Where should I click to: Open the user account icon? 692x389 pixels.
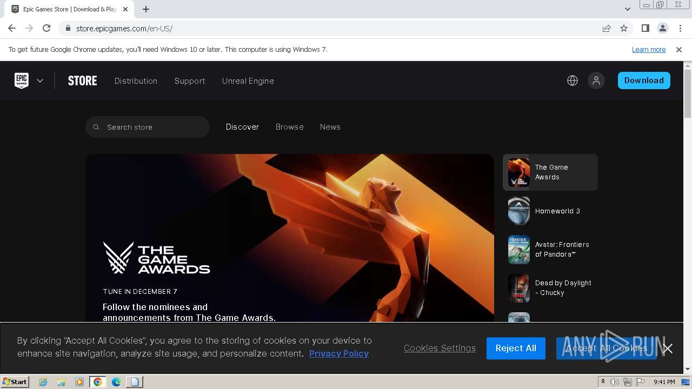pyautogui.click(x=596, y=81)
